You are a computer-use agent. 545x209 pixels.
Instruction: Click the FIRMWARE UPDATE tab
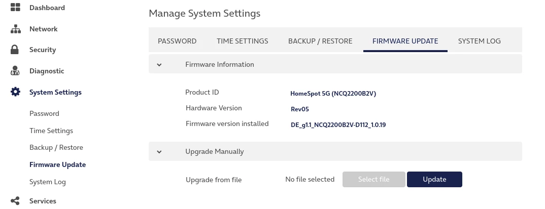click(405, 41)
